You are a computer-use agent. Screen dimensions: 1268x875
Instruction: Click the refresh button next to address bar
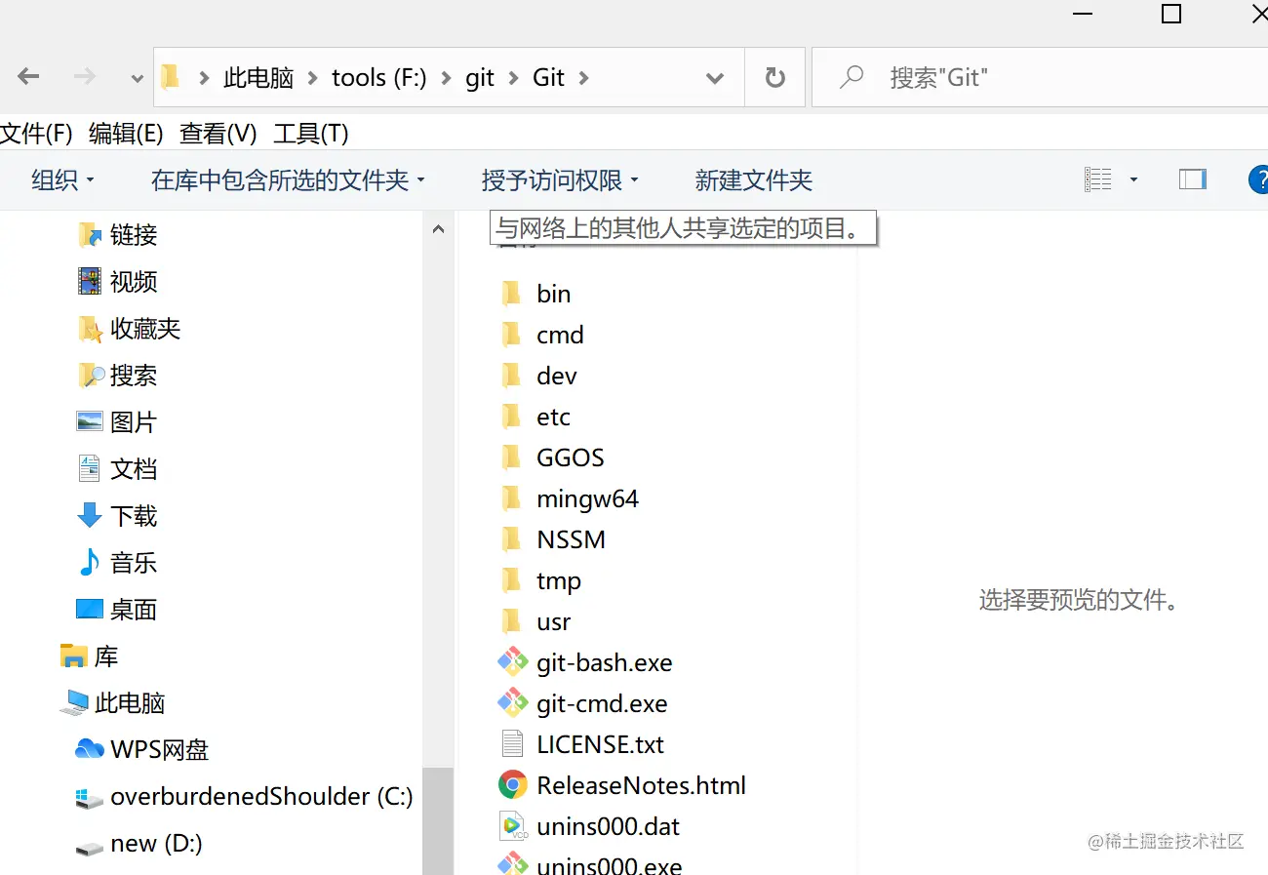775,77
